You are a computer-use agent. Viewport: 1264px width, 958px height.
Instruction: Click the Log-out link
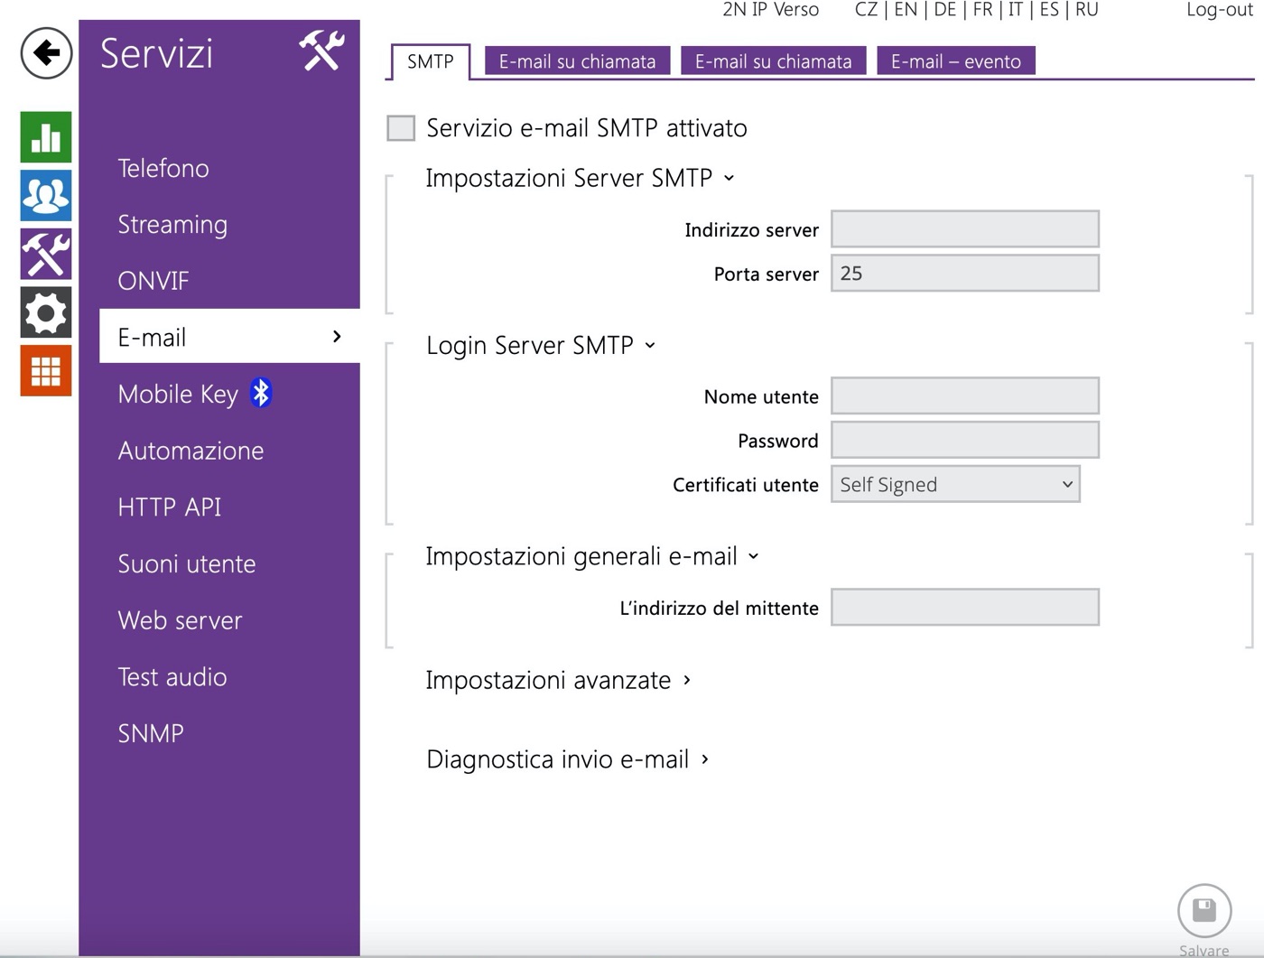pos(1219,10)
